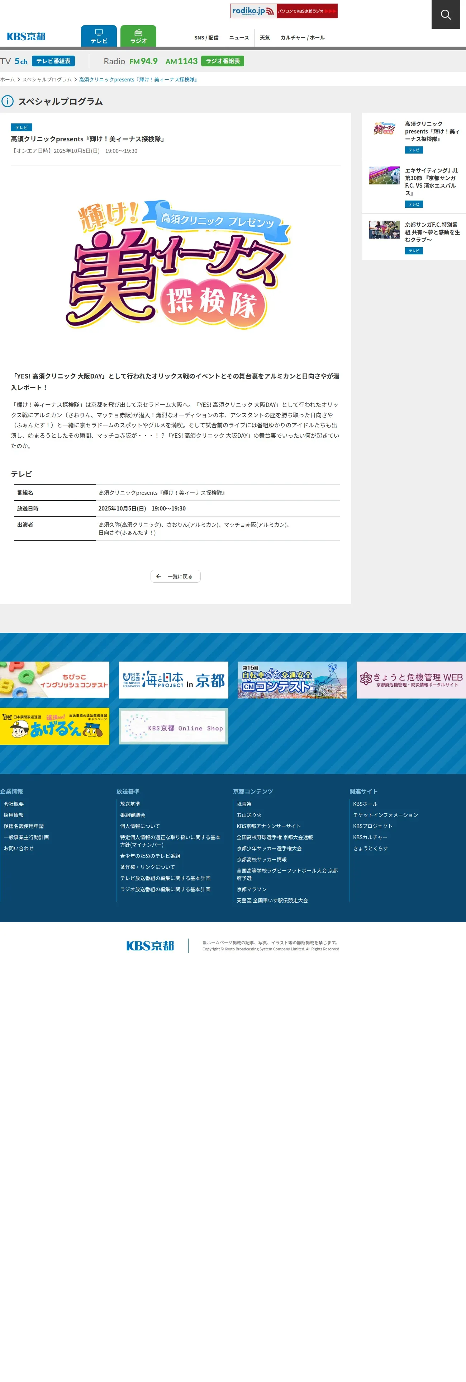Open sidebar 京都サンガF.C.特別番組 thumbnail

click(384, 230)
